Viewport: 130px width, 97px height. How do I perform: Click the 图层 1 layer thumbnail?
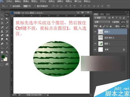tap(101, 44)
